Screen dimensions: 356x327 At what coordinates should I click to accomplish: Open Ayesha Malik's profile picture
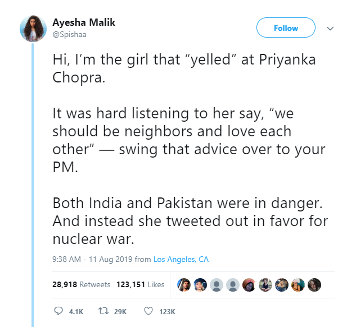click(x=33, y=29)
